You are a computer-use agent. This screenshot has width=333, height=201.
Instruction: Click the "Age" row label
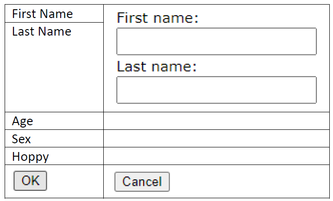click(x=22, y=121)
